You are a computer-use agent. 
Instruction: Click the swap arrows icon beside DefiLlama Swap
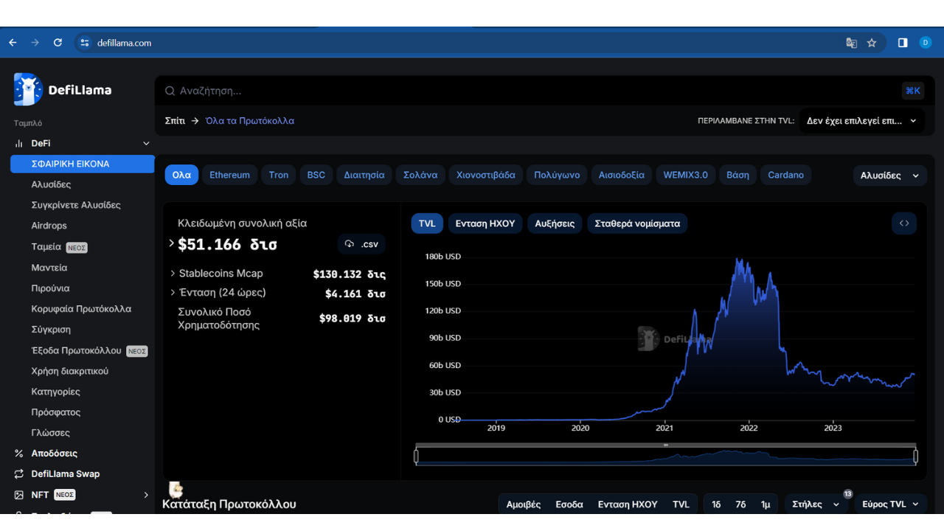click(19, 474)
